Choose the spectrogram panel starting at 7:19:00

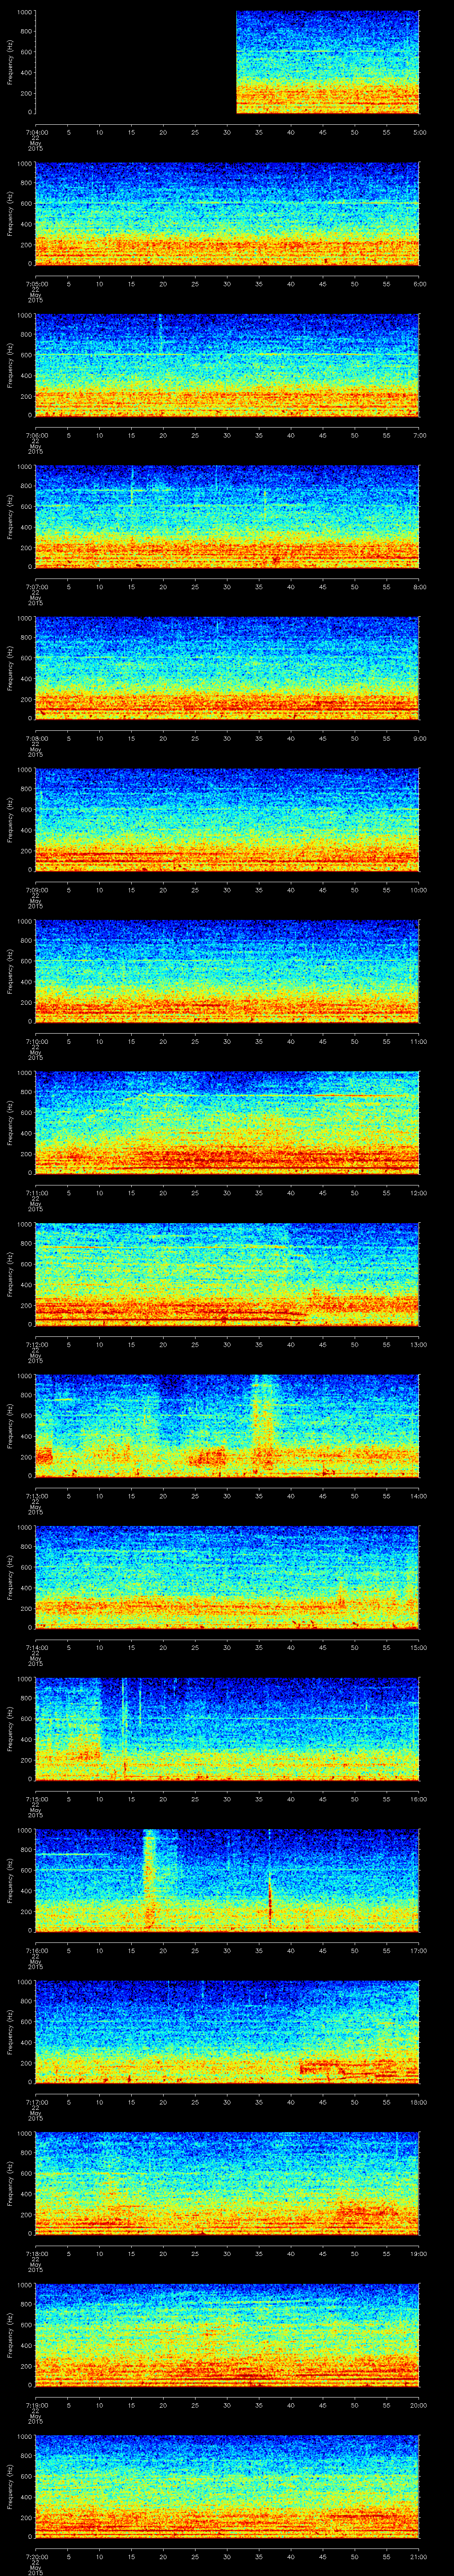(x=227, y=2335)
